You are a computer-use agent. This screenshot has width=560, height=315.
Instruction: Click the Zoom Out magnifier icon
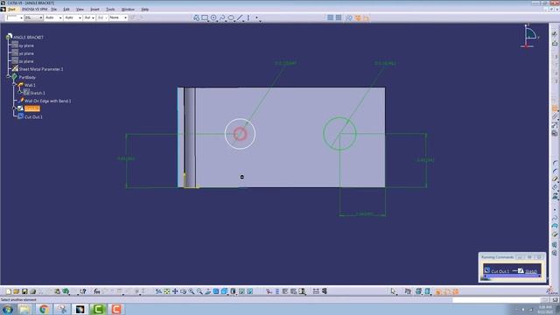click(x=199, y=291)
